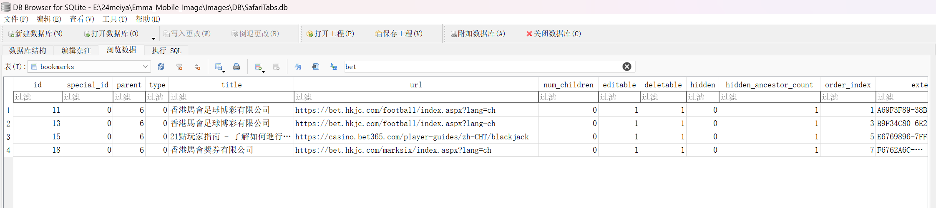Select id cell with value 13
This screenshot has width=936, height=208.
click(38, 124)
